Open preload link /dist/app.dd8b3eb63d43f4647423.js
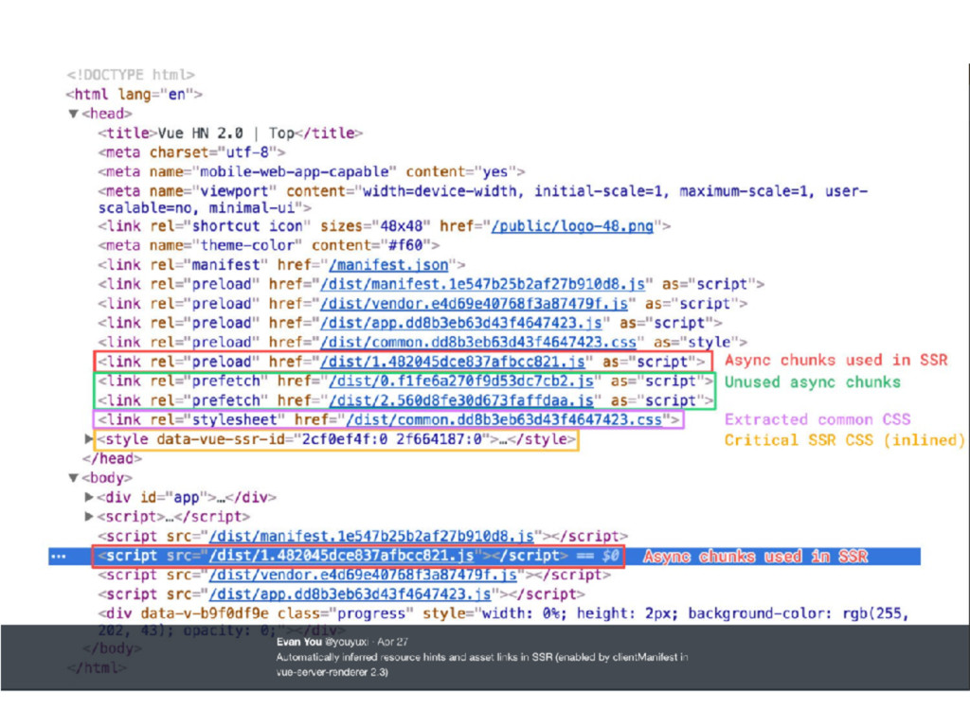Viewport: 970px width, 727px height. click(461, 323)
